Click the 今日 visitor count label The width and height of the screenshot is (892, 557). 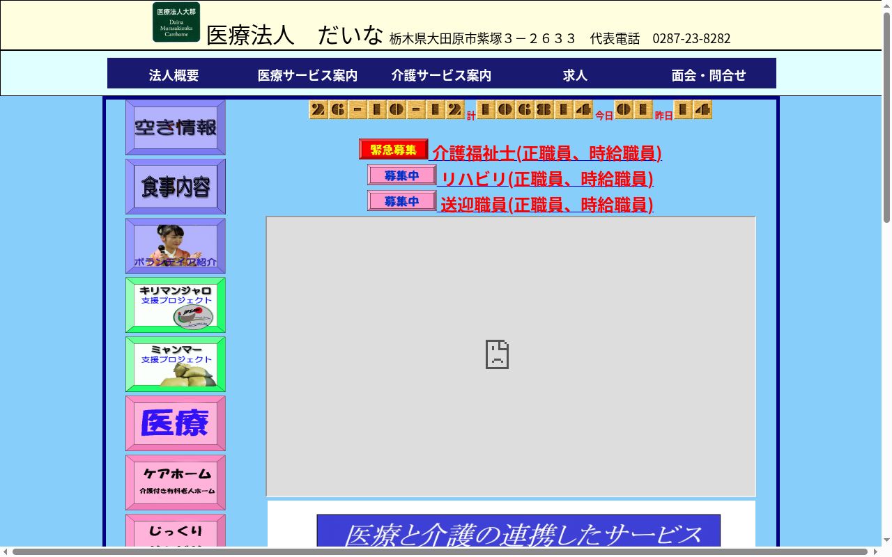(604, 116)
